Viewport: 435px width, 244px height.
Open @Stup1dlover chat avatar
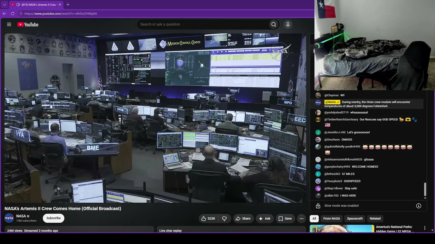pyautogui.click(x=318, y=188)
